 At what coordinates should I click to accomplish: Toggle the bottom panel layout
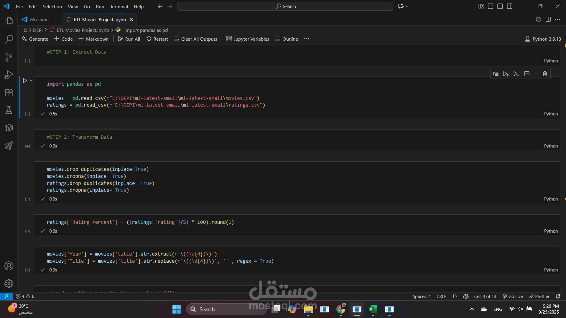tap(500, 6)
